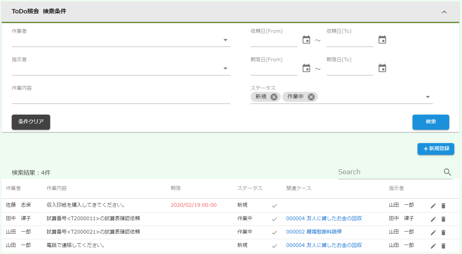Open the 依頼日(To) calendar picker
462x254 pixels.
[382, 39]
